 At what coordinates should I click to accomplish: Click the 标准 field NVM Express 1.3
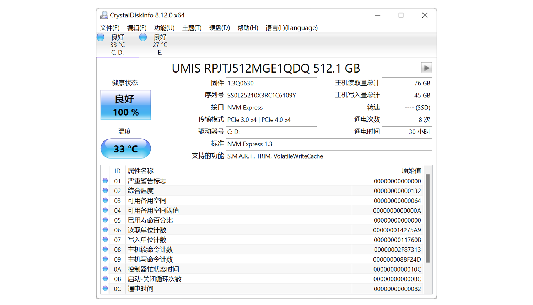pos(329,144)
